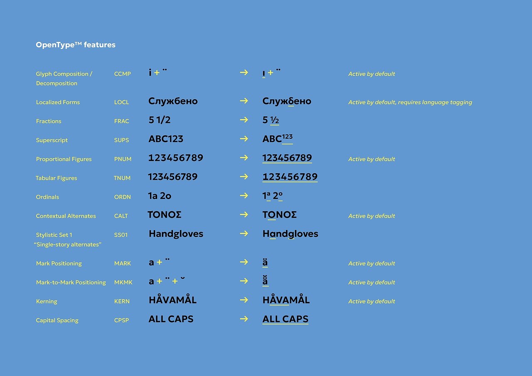532x376 pixels.
Task: Select the 'Contextual Alternates' label
Action: point(66,216)
